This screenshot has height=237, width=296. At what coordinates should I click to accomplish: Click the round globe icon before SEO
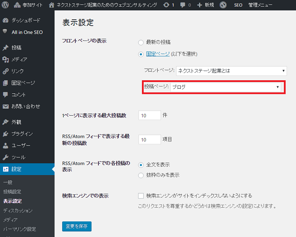tap(223, 5)
